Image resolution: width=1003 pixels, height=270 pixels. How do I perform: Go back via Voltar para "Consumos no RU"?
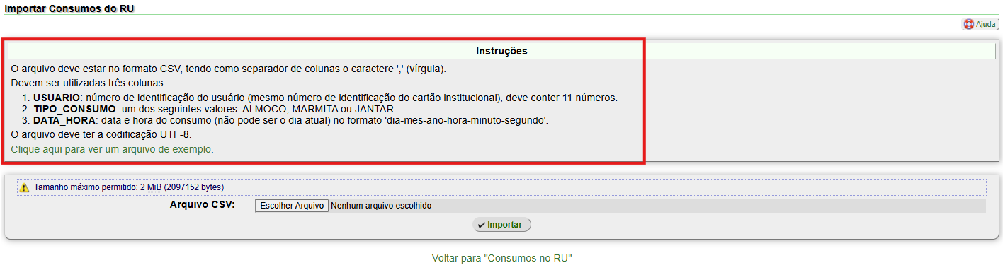click(x=501, y=258)
